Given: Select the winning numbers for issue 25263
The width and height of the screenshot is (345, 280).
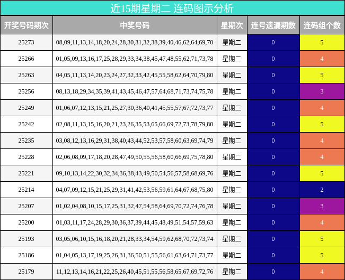Looking at the screenshot, I should (135, 75).
